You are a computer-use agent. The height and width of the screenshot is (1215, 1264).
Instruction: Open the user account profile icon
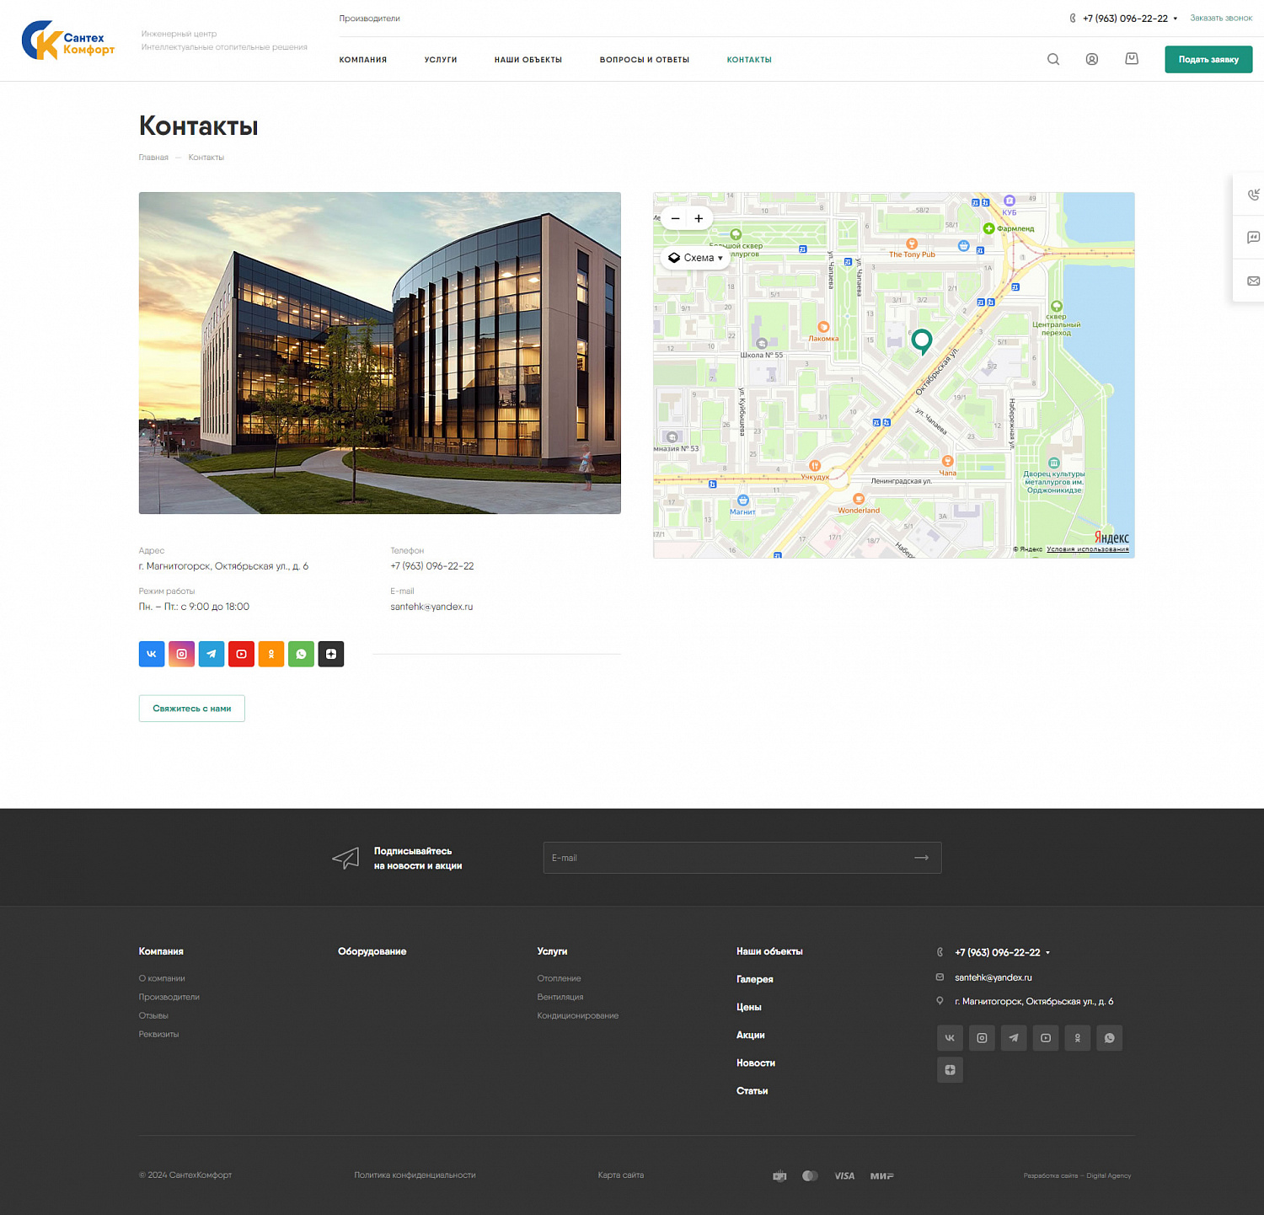tap(1092, 59)
